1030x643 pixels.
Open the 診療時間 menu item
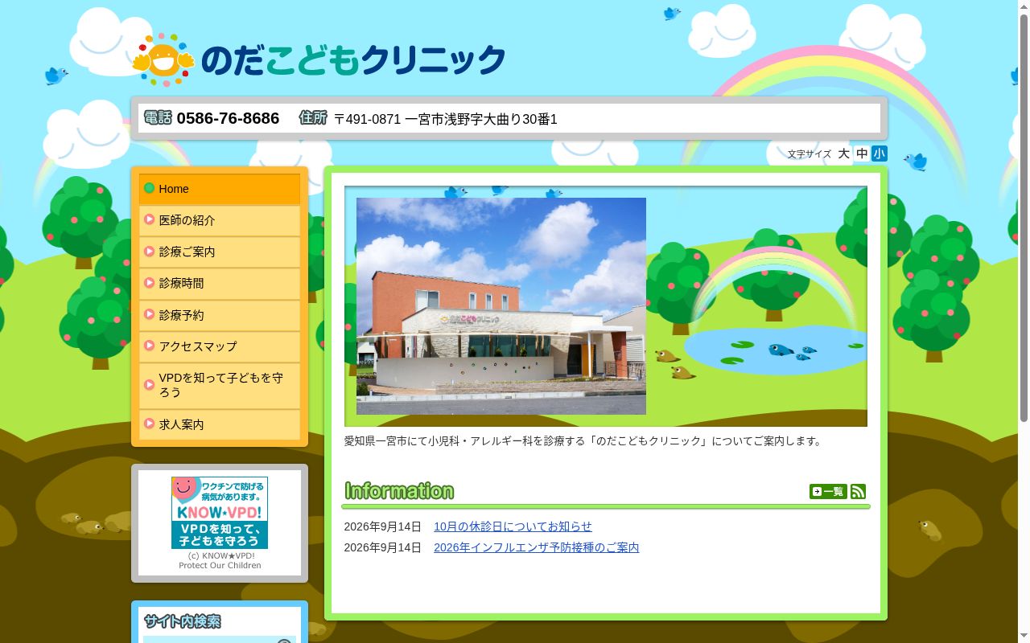click(220, 283)
